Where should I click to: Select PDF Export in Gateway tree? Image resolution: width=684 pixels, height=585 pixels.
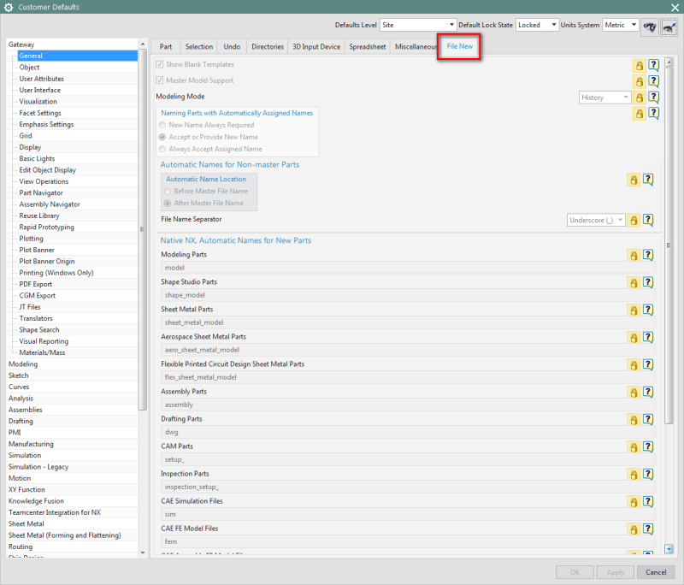point(35,285)
